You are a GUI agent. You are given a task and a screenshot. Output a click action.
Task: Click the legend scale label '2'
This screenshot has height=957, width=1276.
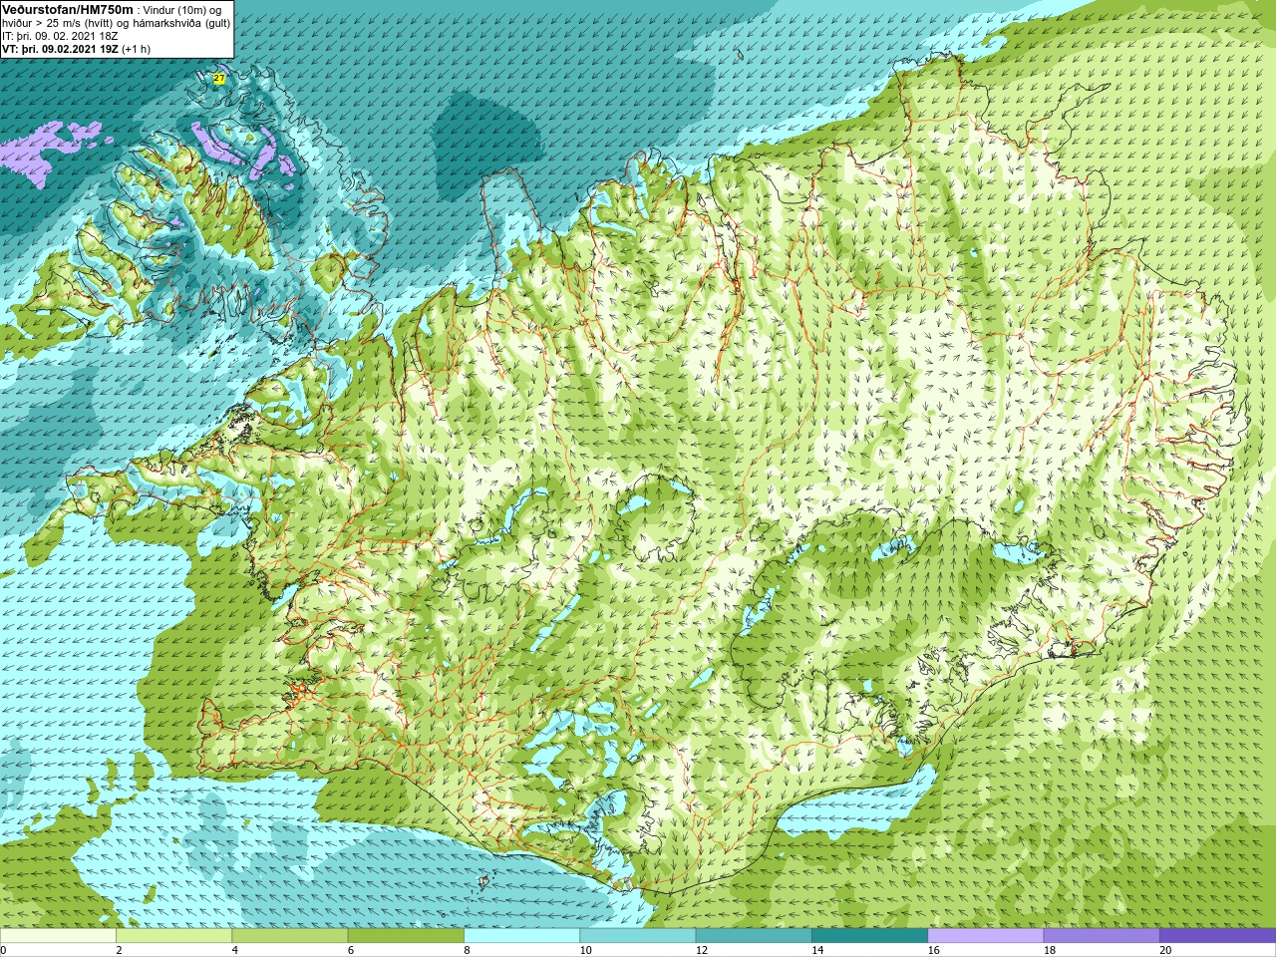119,950
